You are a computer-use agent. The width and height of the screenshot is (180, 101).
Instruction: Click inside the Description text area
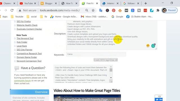[112, 35]
